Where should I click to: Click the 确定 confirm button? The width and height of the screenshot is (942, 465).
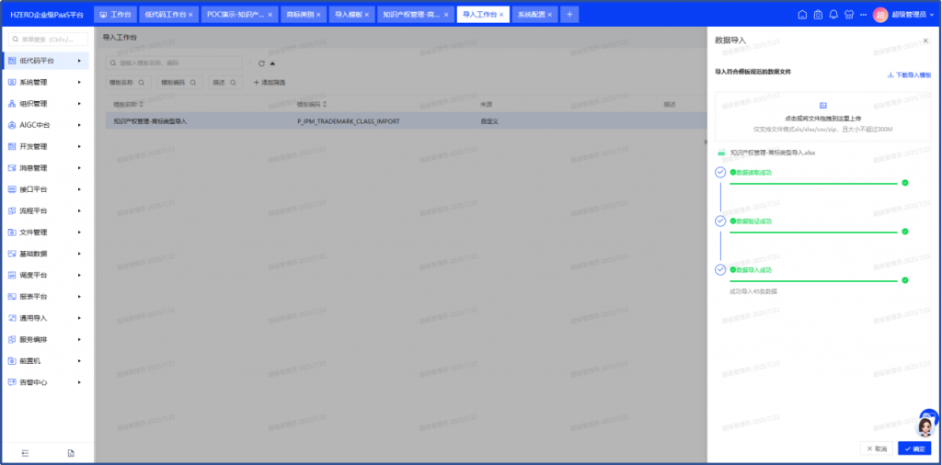click(x=914, y=448)
